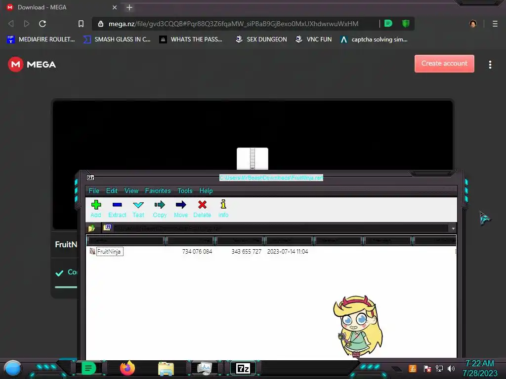The width and height of the screenshot is (506, 379).
Task: Click the 7z window title icon
Action: (x=90, y=178)
